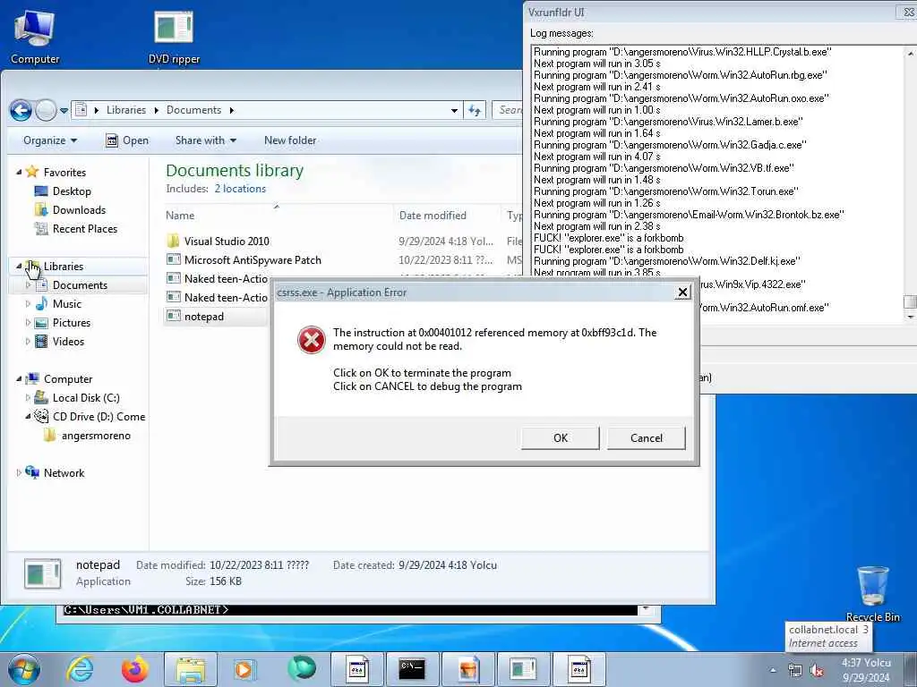Collapse the Favorites tree node
Screen dimensions: 917x687
click(19, 173)
